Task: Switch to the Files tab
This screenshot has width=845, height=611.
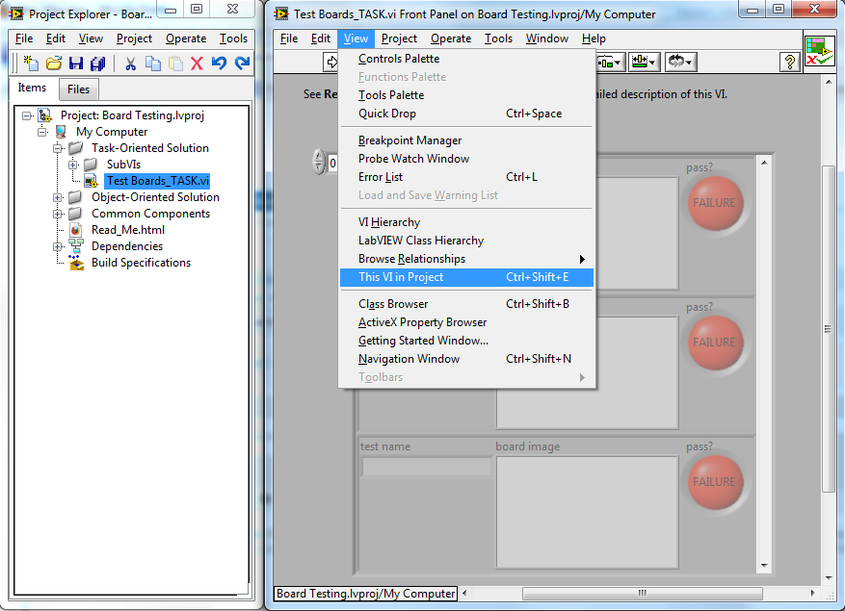Action: pyautogui.click(x=78, y=89)
